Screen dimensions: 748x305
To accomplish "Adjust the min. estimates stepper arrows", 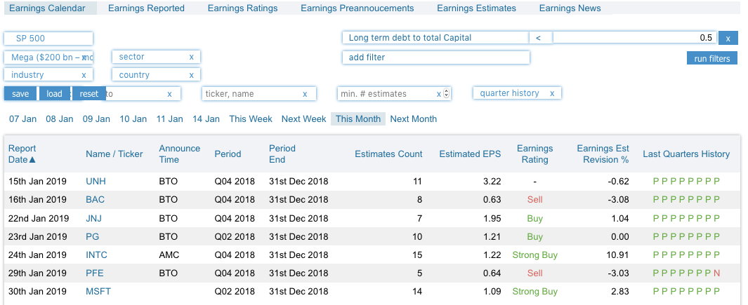I will (x=447, y=94).
